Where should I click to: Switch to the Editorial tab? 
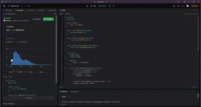pos(30,10)
